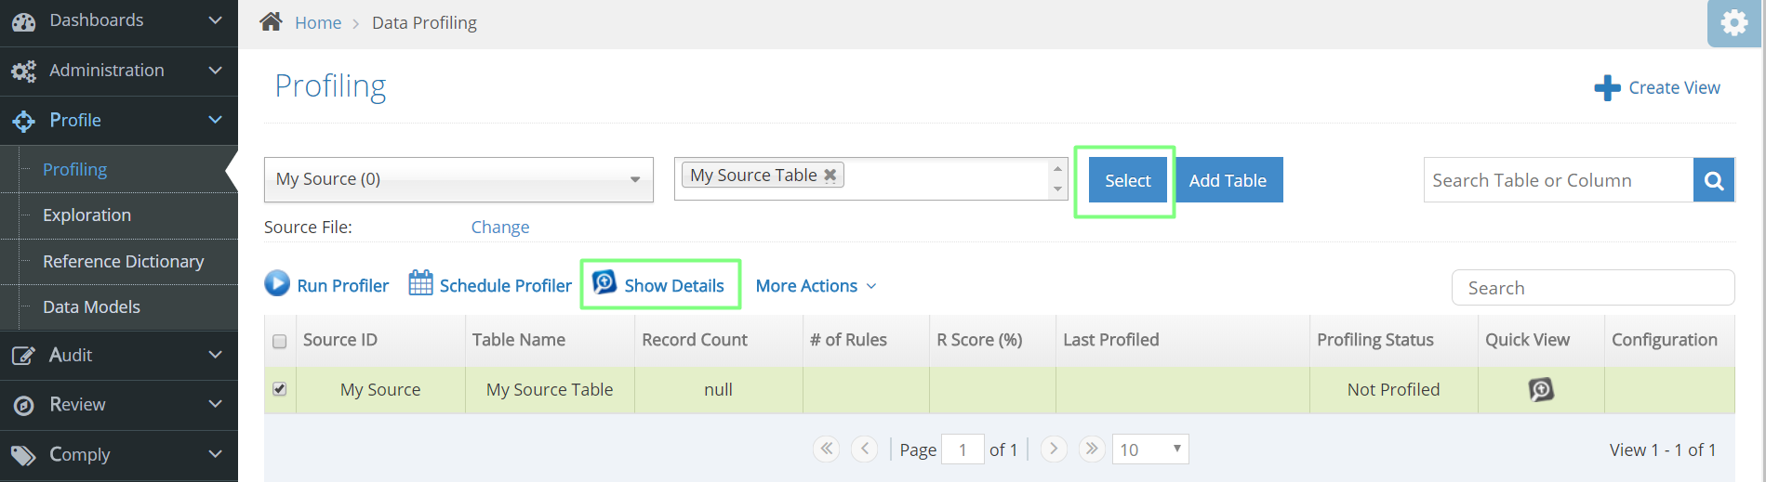The width and height of the screenshot is (1766, 482).
Task: Click the settings gear icon
Action: tap(1734, 22)
